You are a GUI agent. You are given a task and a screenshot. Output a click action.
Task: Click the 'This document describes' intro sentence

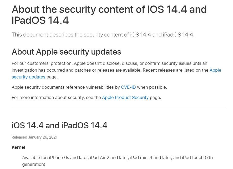click(x=103, y=35)
